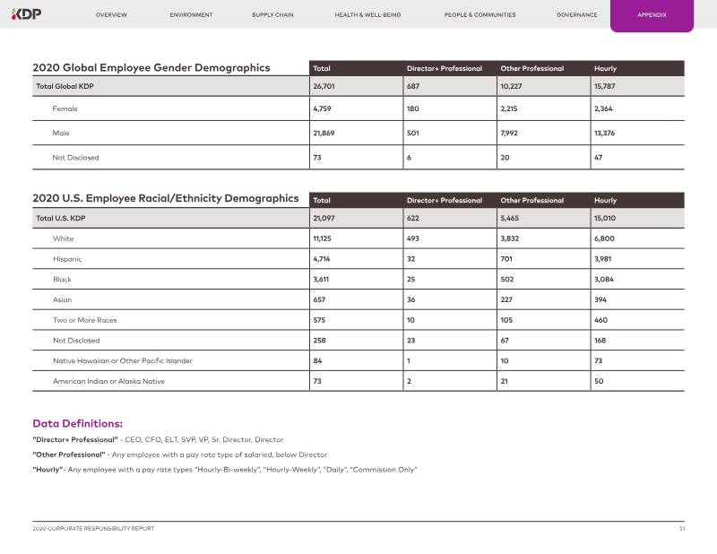This screenshot has width=717, height=554.
Task: Navigate to the Governance tab
Action: tap(576, 15)
